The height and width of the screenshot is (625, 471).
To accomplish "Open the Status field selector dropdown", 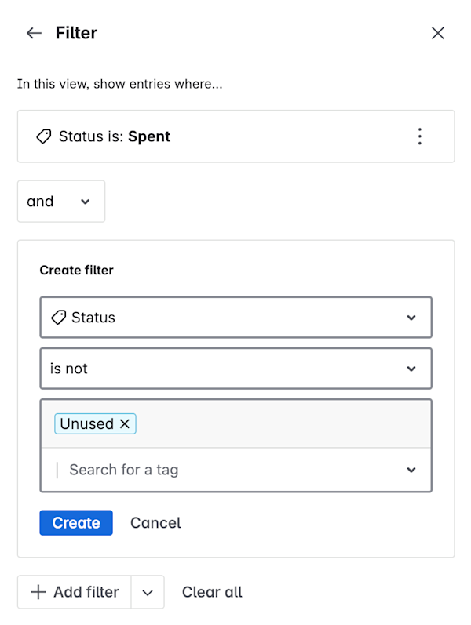I will point(236,318).
